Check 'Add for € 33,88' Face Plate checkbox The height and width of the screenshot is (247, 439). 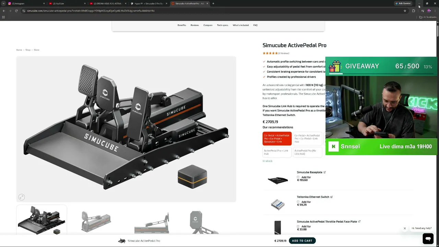pos(298,227)
